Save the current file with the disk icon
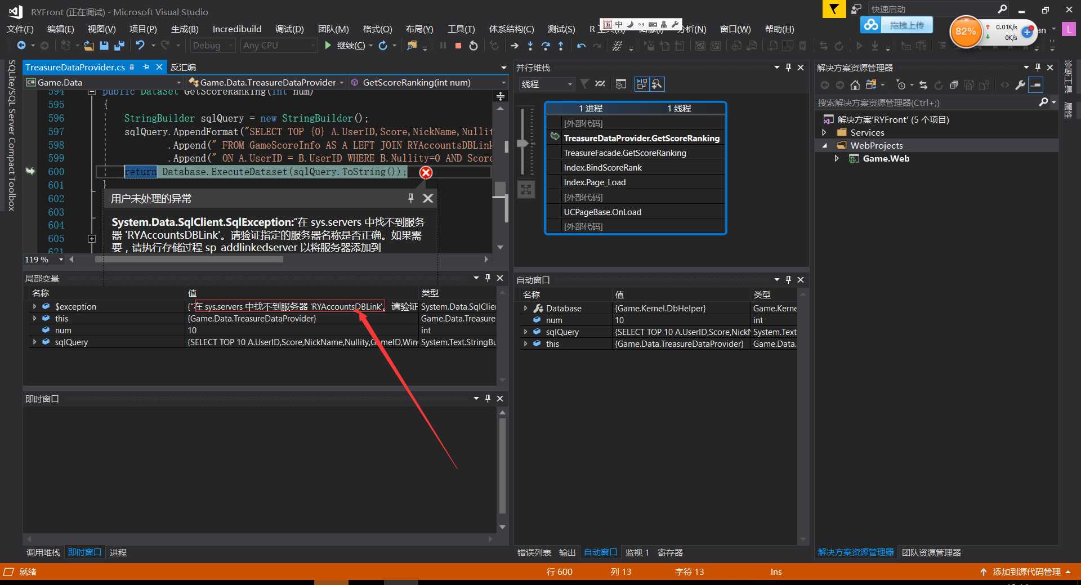The image size is (1081, 585). (x=104, y=46)
